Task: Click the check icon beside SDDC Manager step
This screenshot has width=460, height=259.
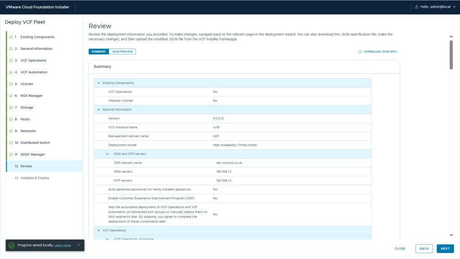Action: coord(11,155)
